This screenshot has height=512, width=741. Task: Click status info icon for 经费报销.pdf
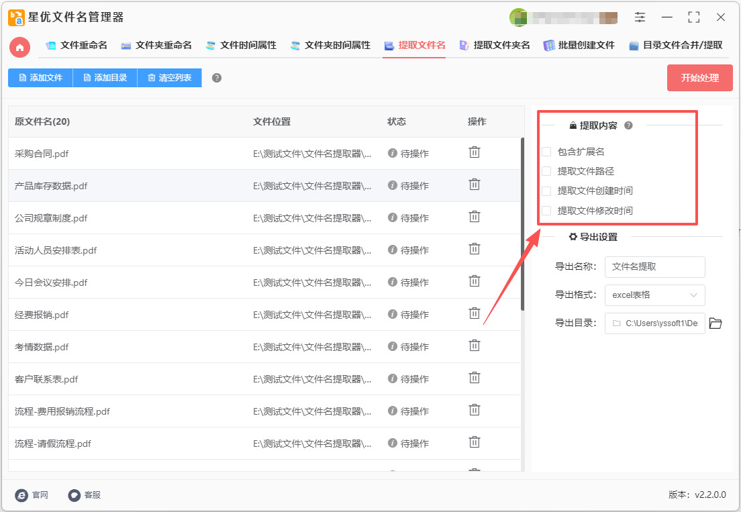point(392,314)
